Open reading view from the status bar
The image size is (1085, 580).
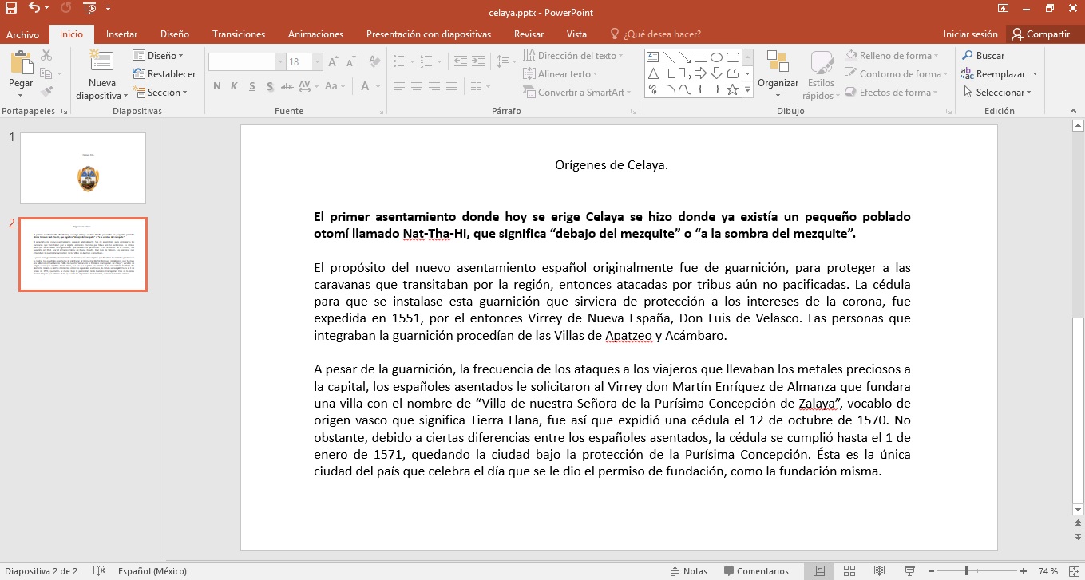click(x=879, y=571)
